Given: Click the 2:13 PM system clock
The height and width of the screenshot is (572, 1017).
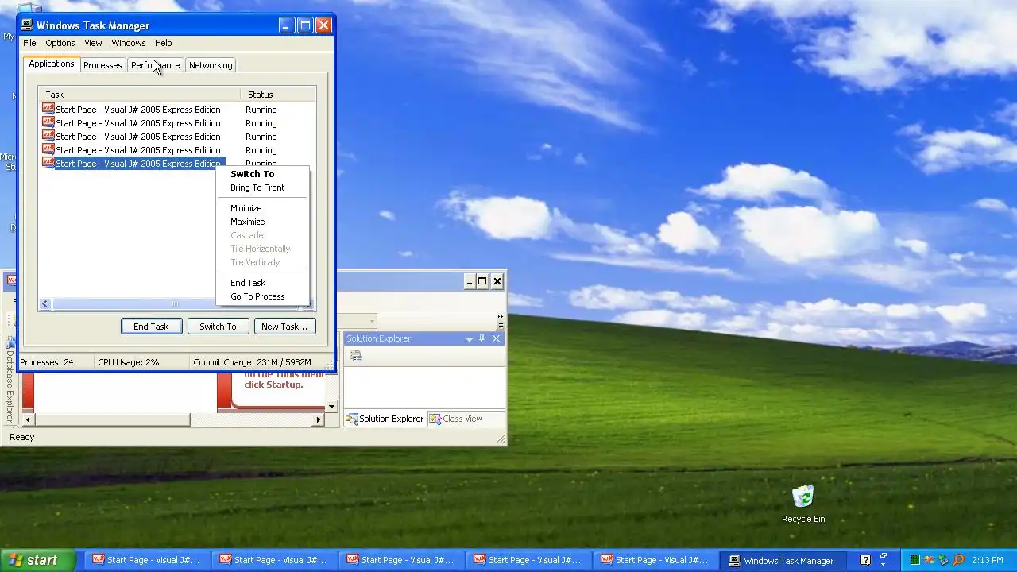Looking at the screenshot, I should (x=988, y=560).
